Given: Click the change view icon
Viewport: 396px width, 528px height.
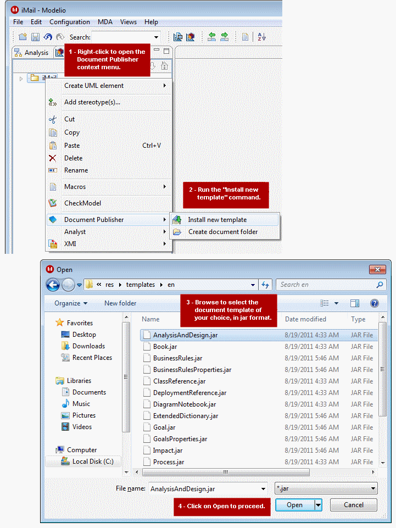Looking at the screenshot, I should pos(325,303).
